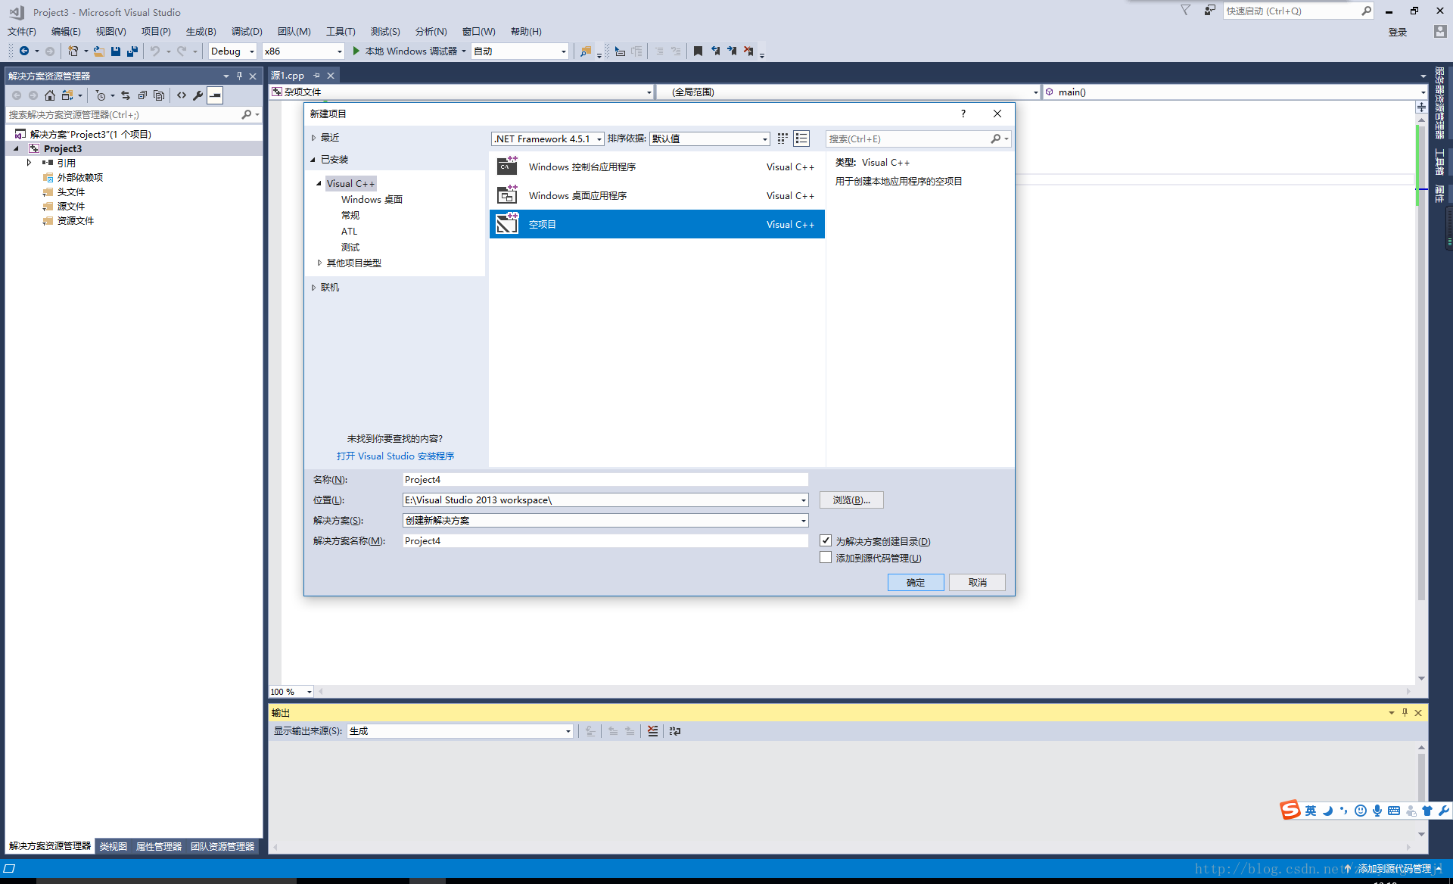Click the Save All toolbar icon
Image resolution: width=1453 pixels, height=884 pixels.
(x=132, y=51)
